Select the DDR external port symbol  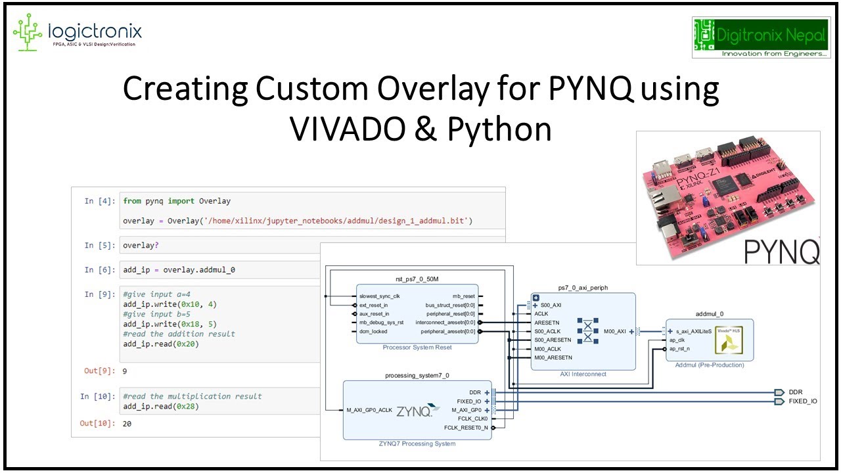pyautogui.click(x=780, y=392)
